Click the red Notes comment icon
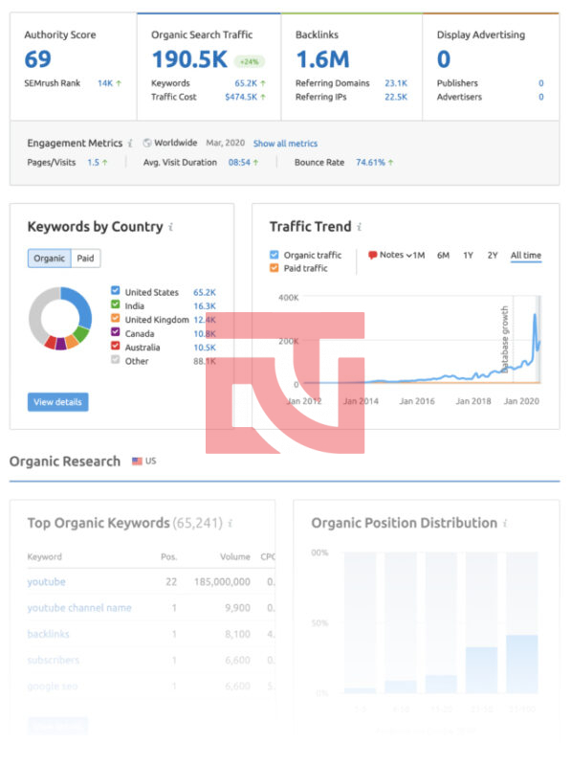The width and height of the screenshot is (571, 766). tap(372, 255)
